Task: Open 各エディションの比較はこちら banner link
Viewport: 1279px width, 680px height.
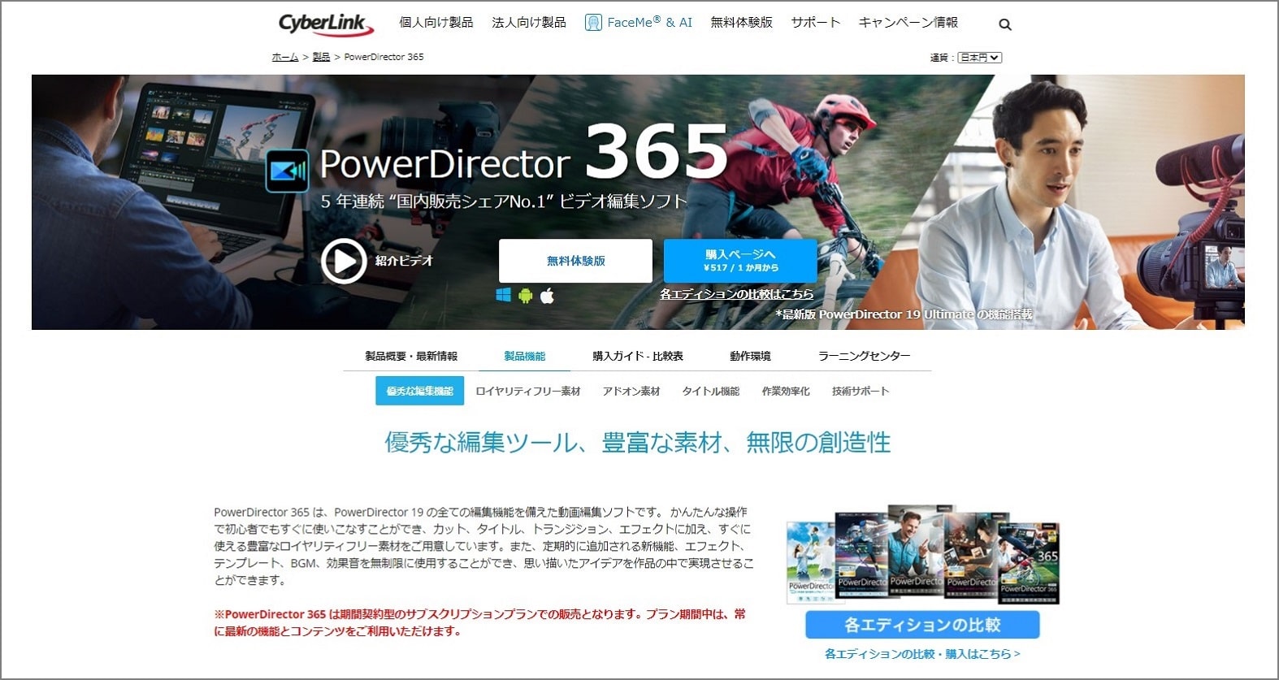Action: click(x=736, y=294)
